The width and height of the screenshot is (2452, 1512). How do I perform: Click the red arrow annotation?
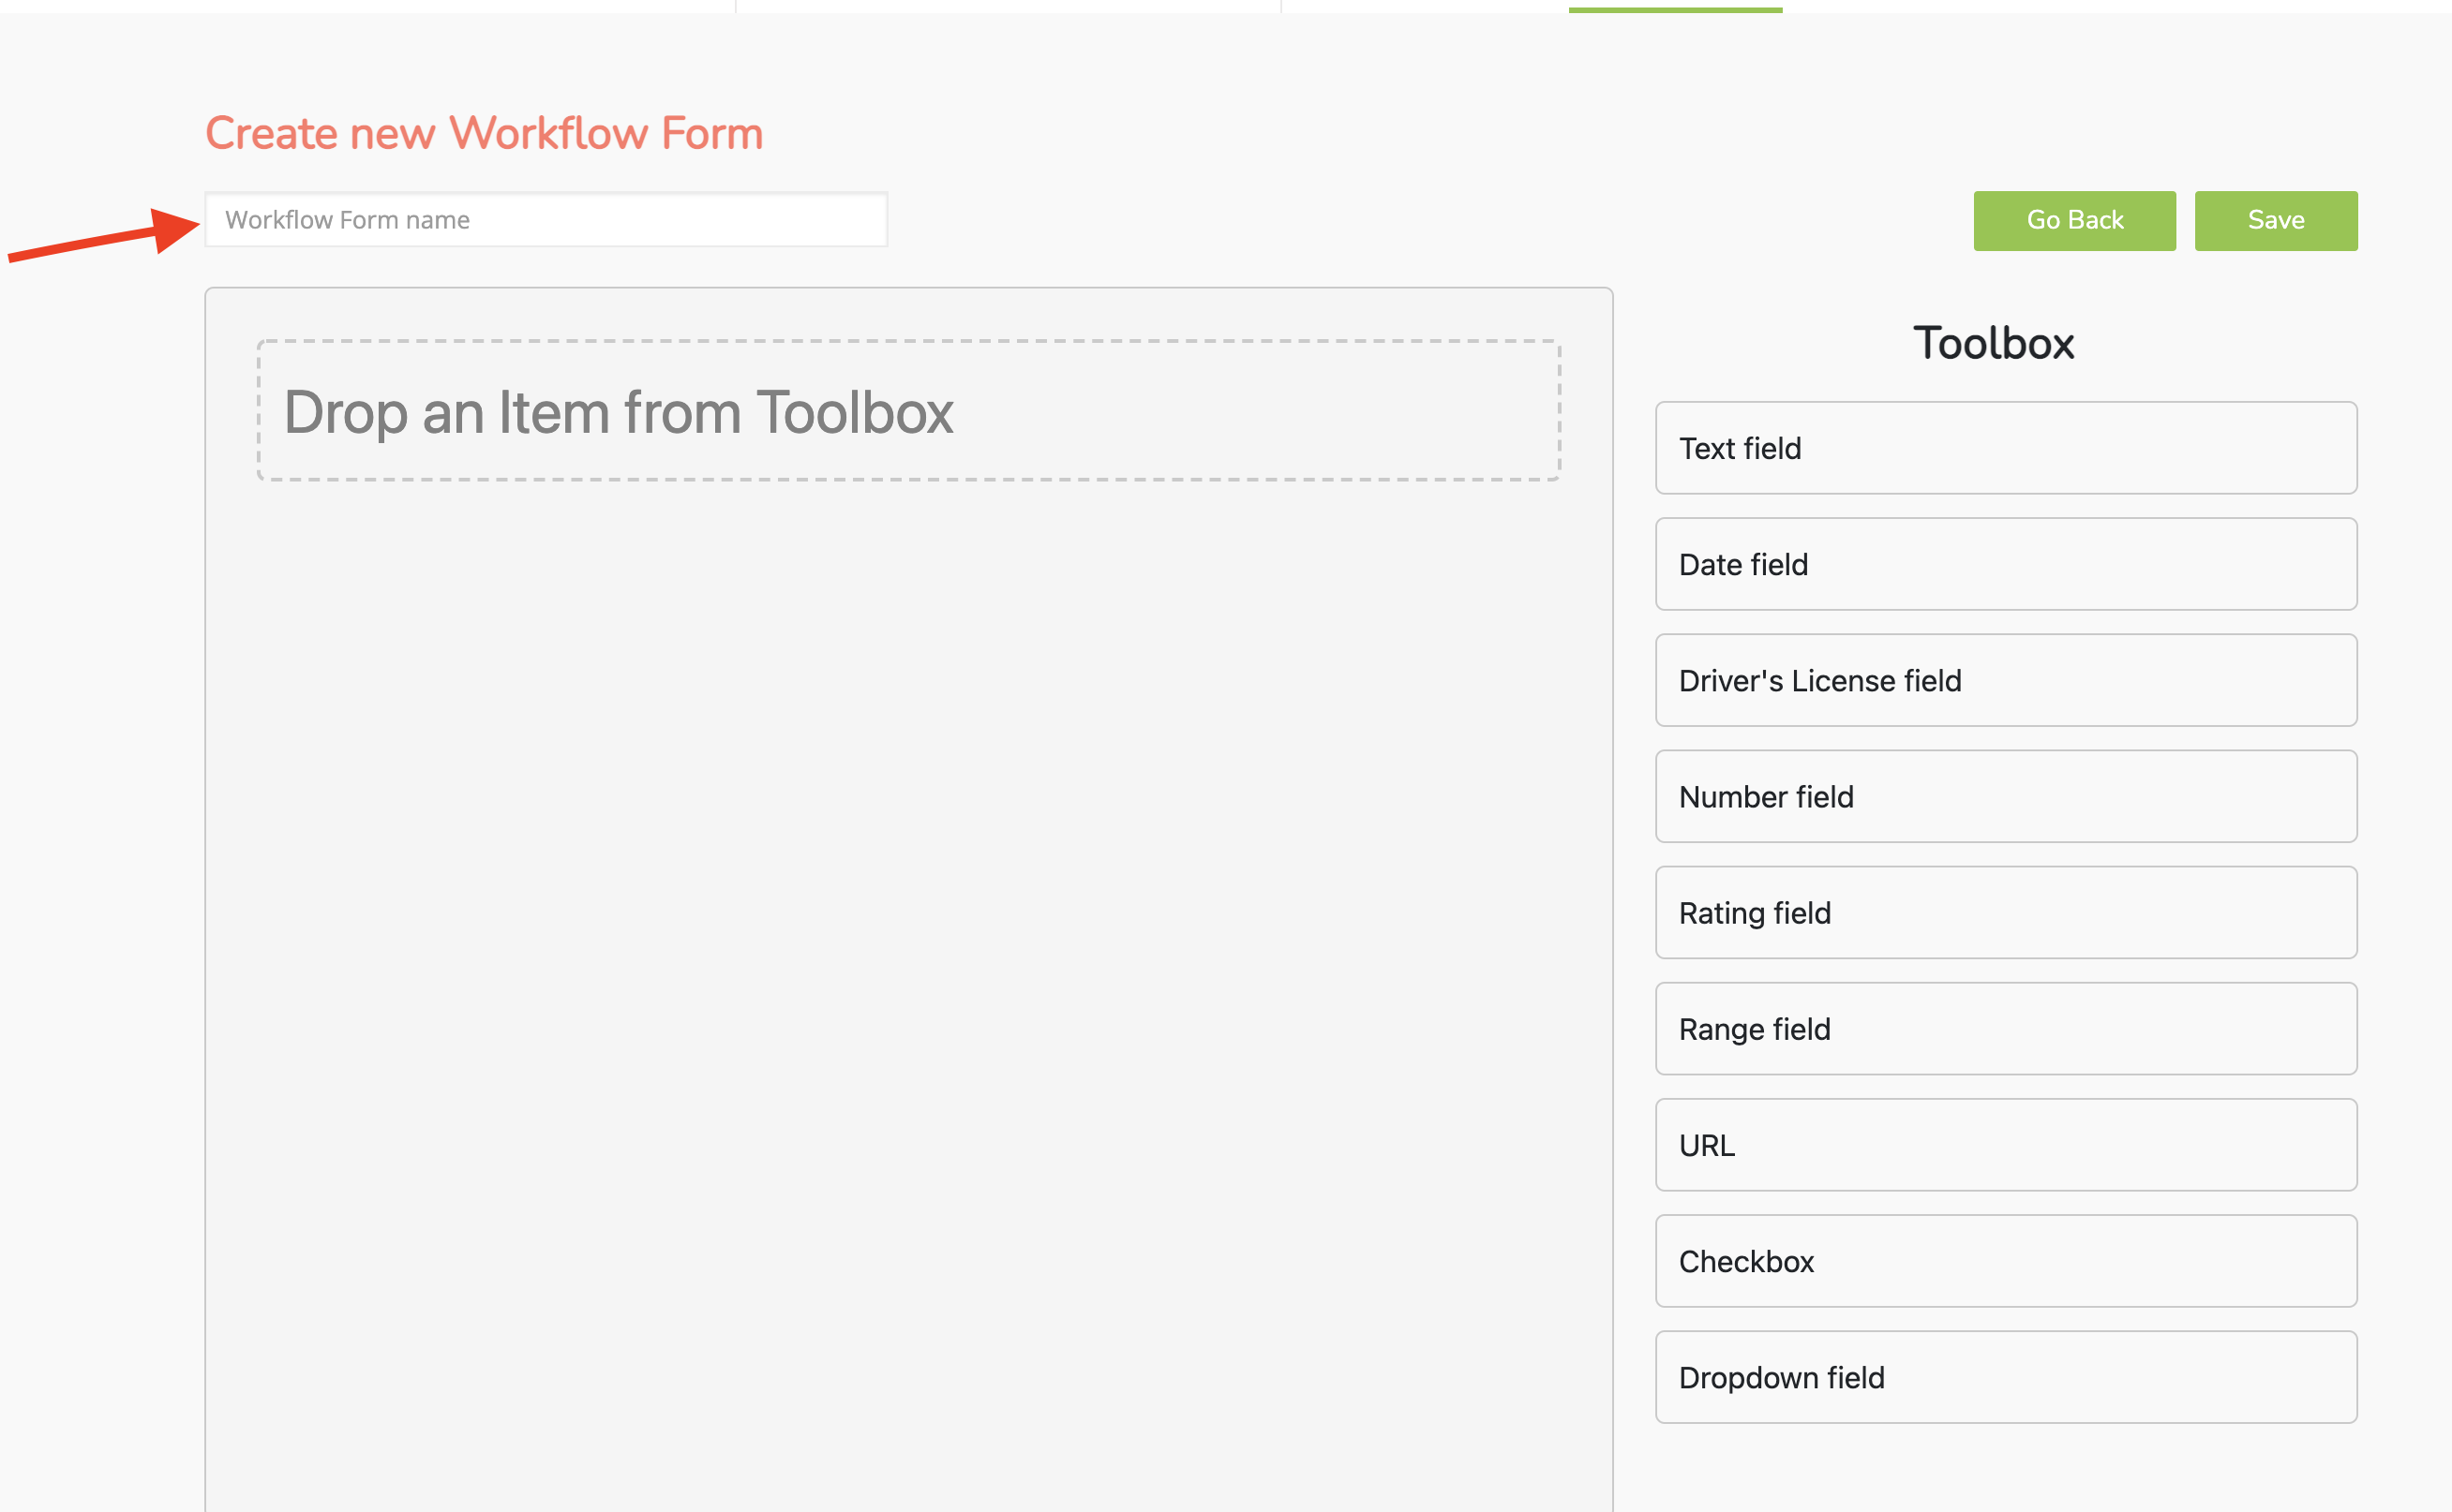coord(104,236)
